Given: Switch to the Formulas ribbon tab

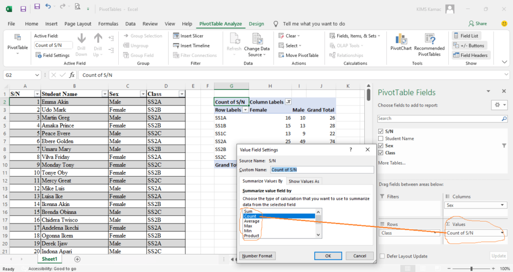Looking at the screenshot, I should point(108,24).
